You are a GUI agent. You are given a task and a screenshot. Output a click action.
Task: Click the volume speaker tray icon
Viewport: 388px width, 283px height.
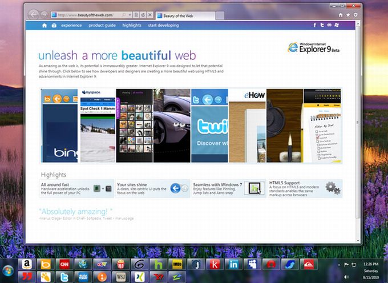pos(346,277)
